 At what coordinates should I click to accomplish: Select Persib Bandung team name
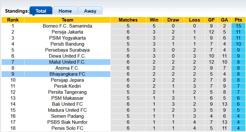[x=67, y=44]
